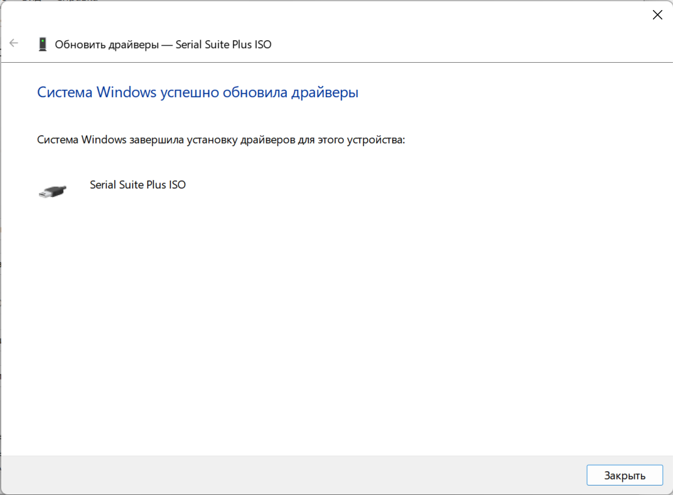Close the driver update window with X
The image size is (673, 495).
[x=657, y=15]
